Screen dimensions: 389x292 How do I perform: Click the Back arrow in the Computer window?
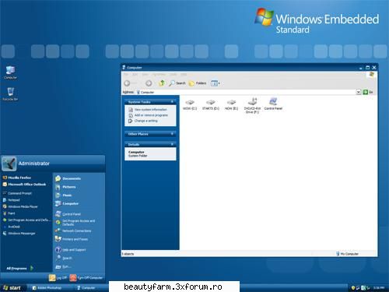(x=127, y=83)
